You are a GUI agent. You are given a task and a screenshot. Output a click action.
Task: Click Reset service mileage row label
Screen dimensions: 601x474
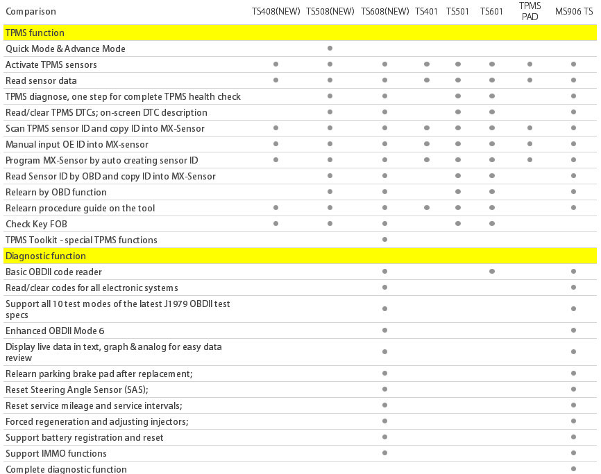pyautogui.click(x=94, y=406)
